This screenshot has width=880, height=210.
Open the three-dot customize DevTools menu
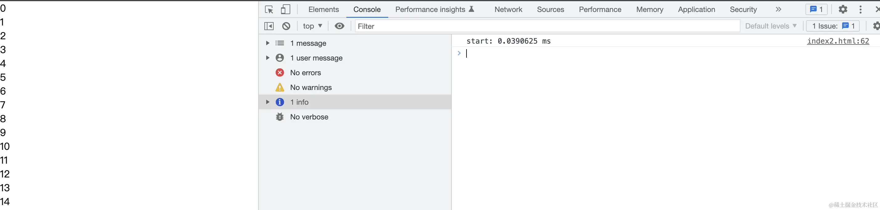(860, 10)
